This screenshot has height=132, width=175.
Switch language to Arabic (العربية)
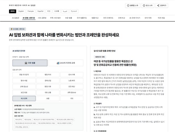[x=65, y=11]
